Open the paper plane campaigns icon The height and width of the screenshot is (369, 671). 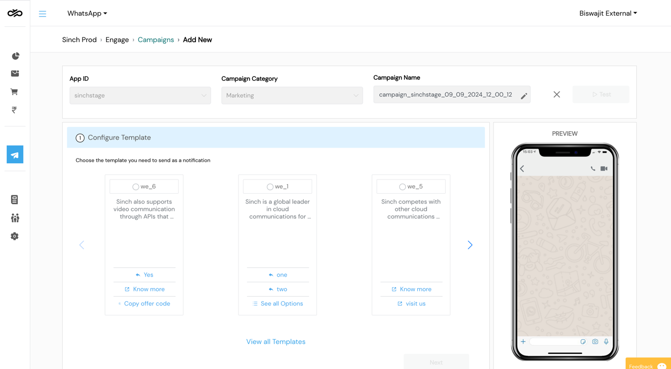[x=15, y=155]
